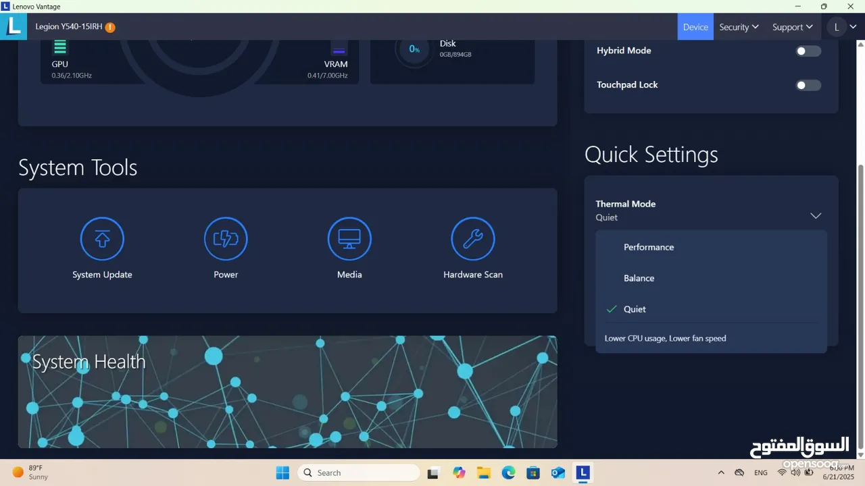Screen dimensions: 865x486
Task: Open Microsoft Edge from the taskbar
Action: (x=508, y=473)
